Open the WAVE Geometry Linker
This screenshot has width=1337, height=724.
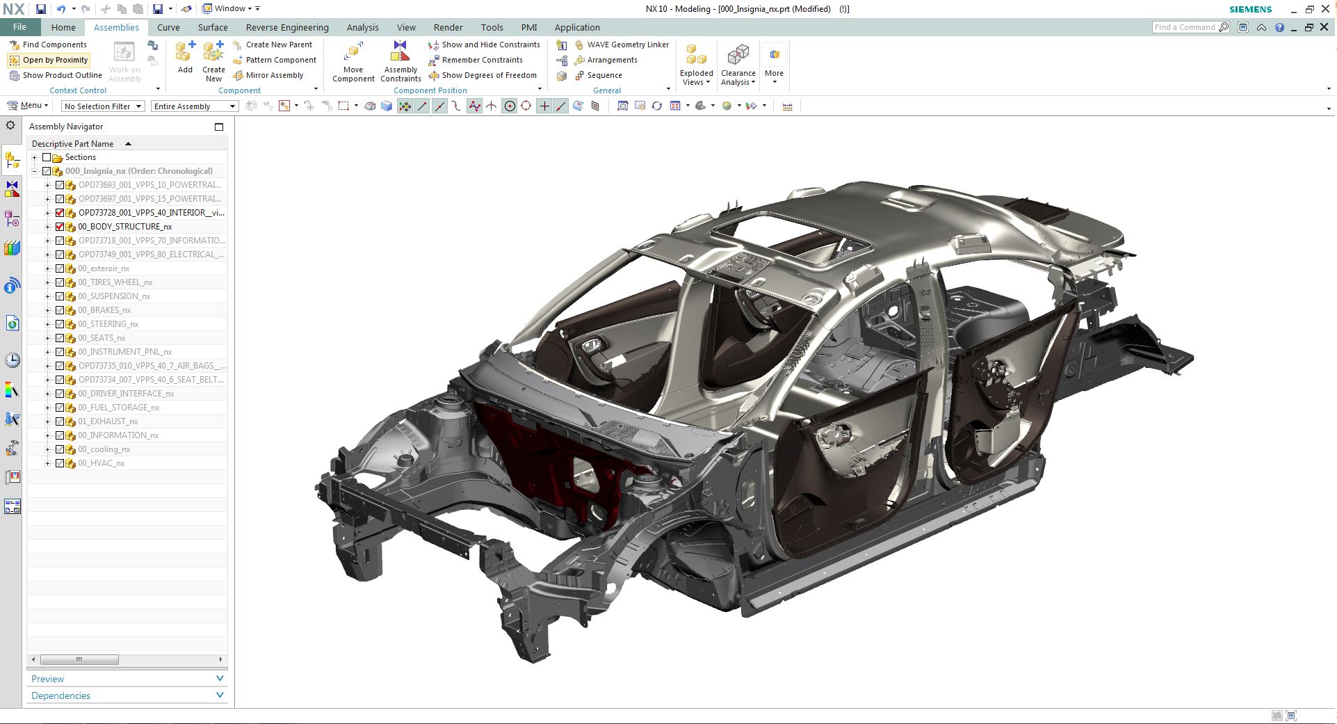(621, 45)
